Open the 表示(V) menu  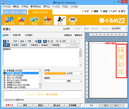pyautogui.click(x=46, y=6)
